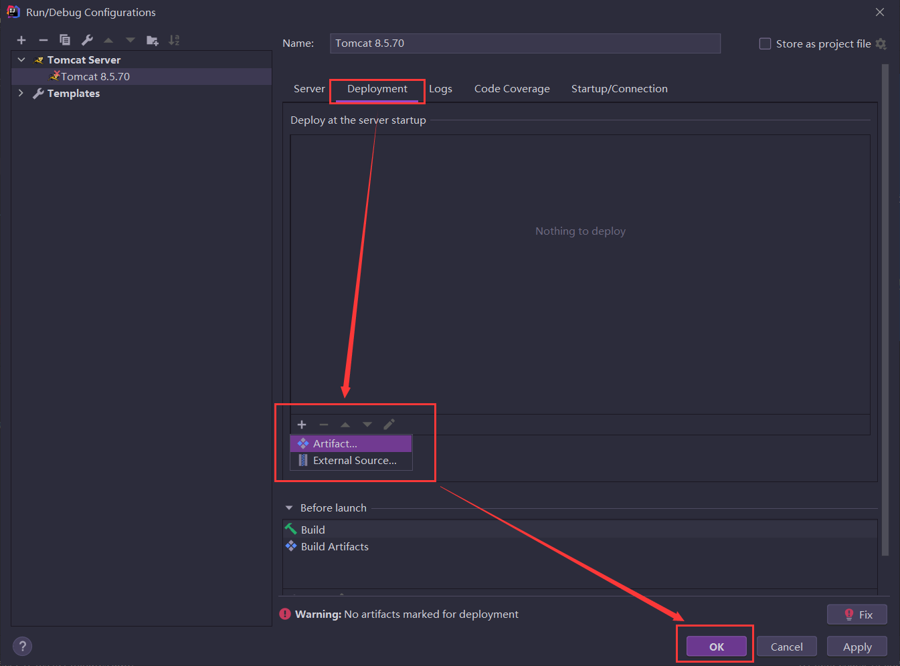Collapse the Before launch section

click(289, 508)
